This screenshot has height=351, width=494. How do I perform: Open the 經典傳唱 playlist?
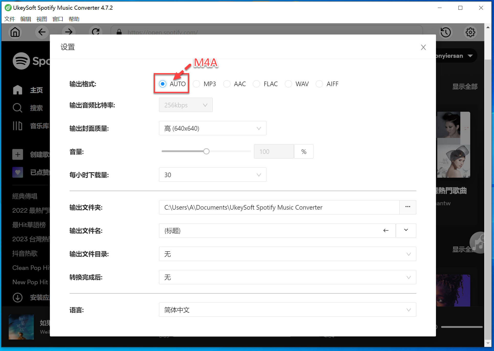click(x=25, y=196)
